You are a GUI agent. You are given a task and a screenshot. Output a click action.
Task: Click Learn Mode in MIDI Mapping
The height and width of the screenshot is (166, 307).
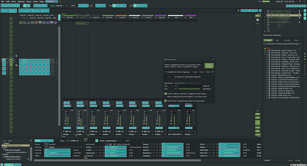(209, 65)
